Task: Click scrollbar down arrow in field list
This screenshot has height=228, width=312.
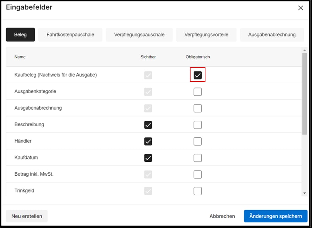Action: click(x=304, y=193)
